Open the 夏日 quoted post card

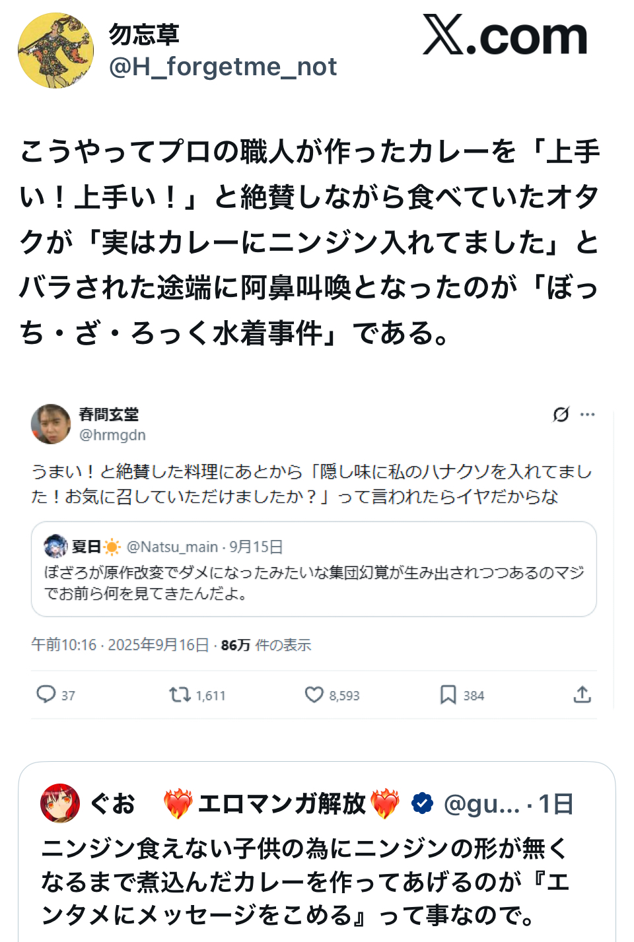(x=314, y=583)
